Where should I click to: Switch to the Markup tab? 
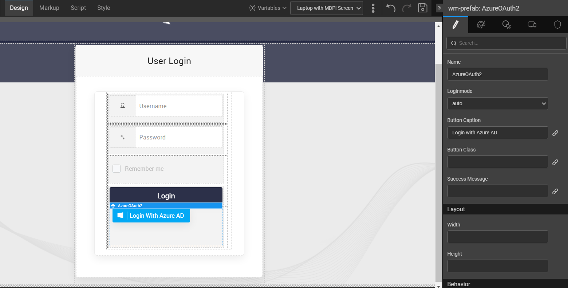tap(49, 8)
